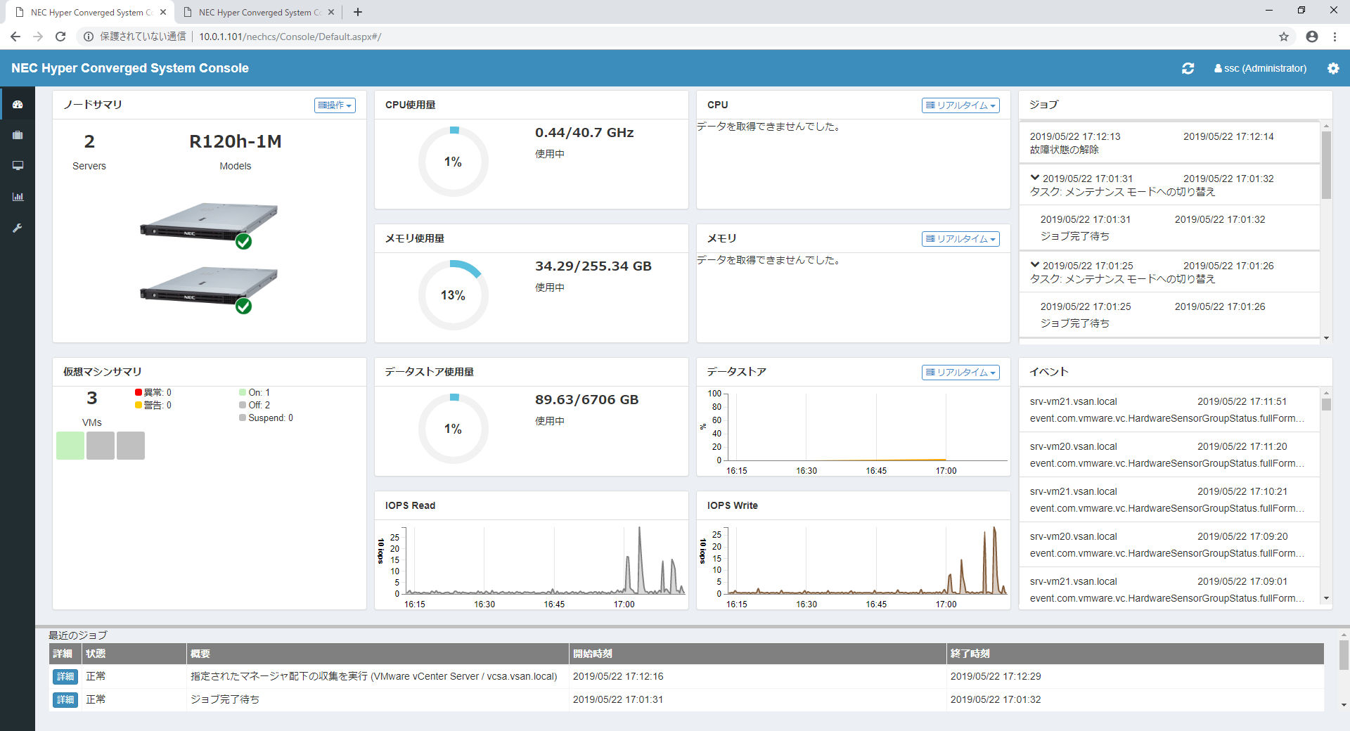This screenshot has height=731, width=1350.
Task: Click the bottom server green status check
Action: [243, 306]
